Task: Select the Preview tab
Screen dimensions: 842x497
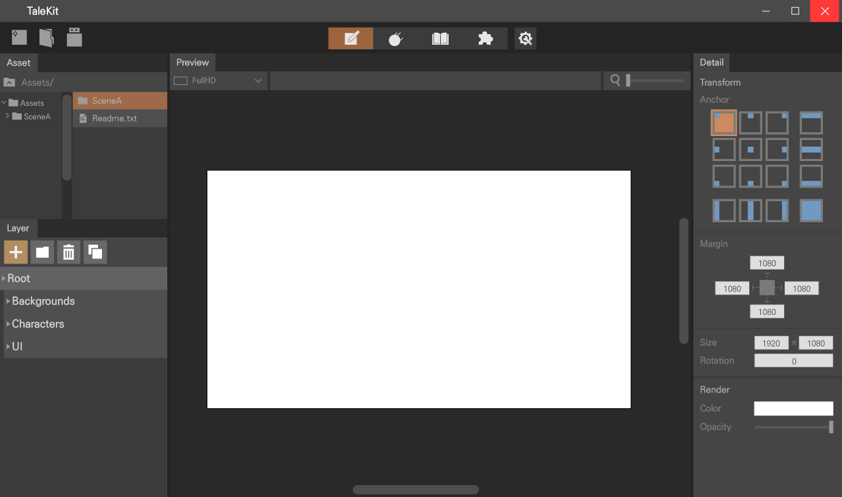Action: point(193,62)
